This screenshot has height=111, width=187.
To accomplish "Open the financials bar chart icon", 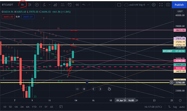I will pyautogui.click(x=55, y=5).
